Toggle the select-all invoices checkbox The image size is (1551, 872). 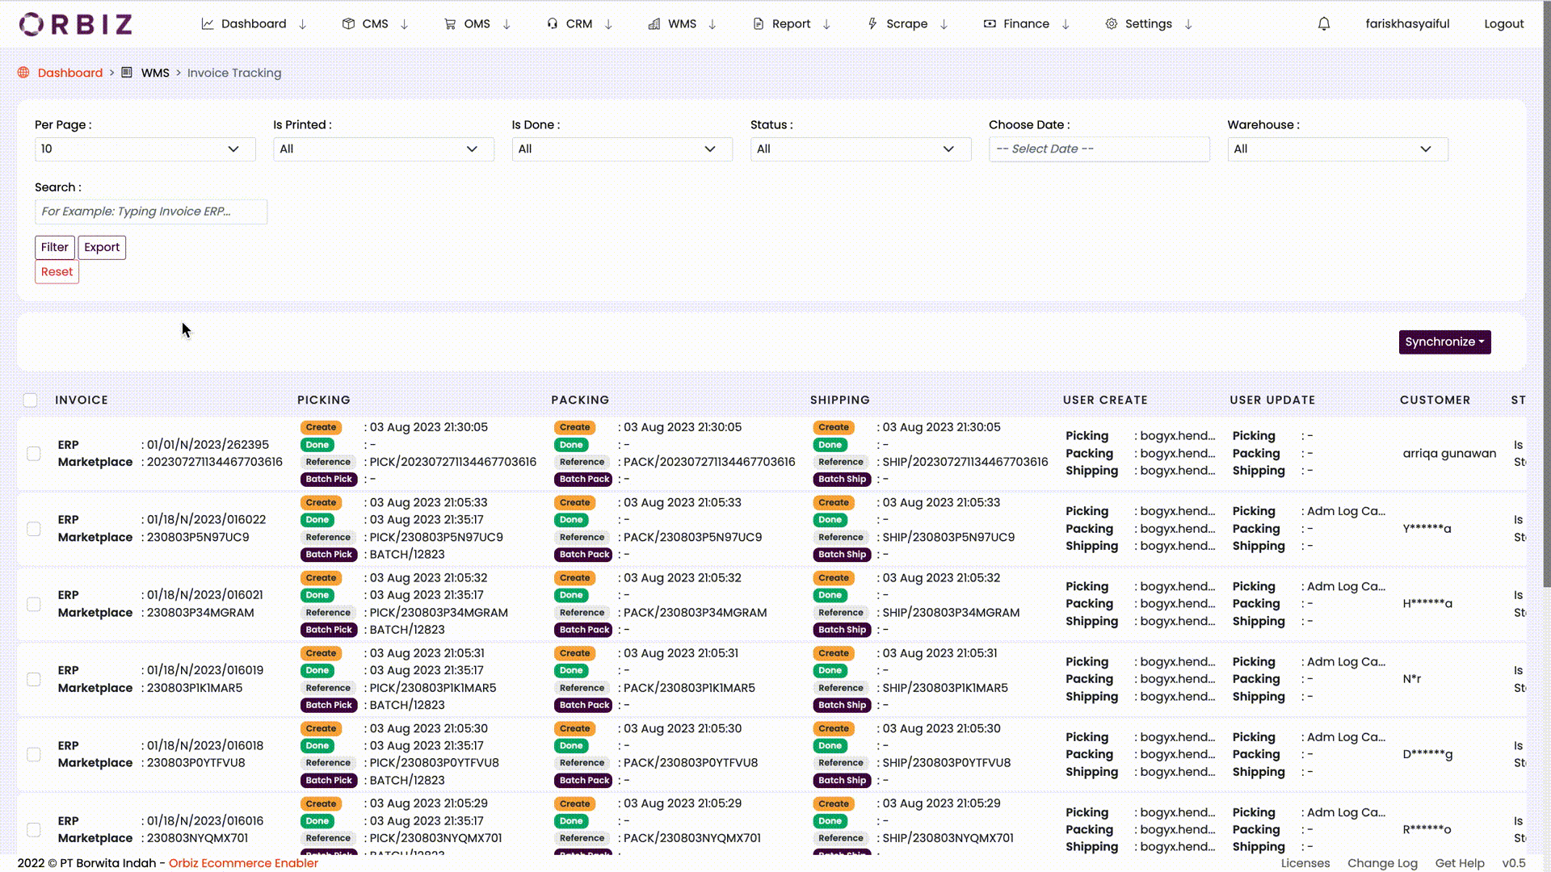tap(30, 400)
